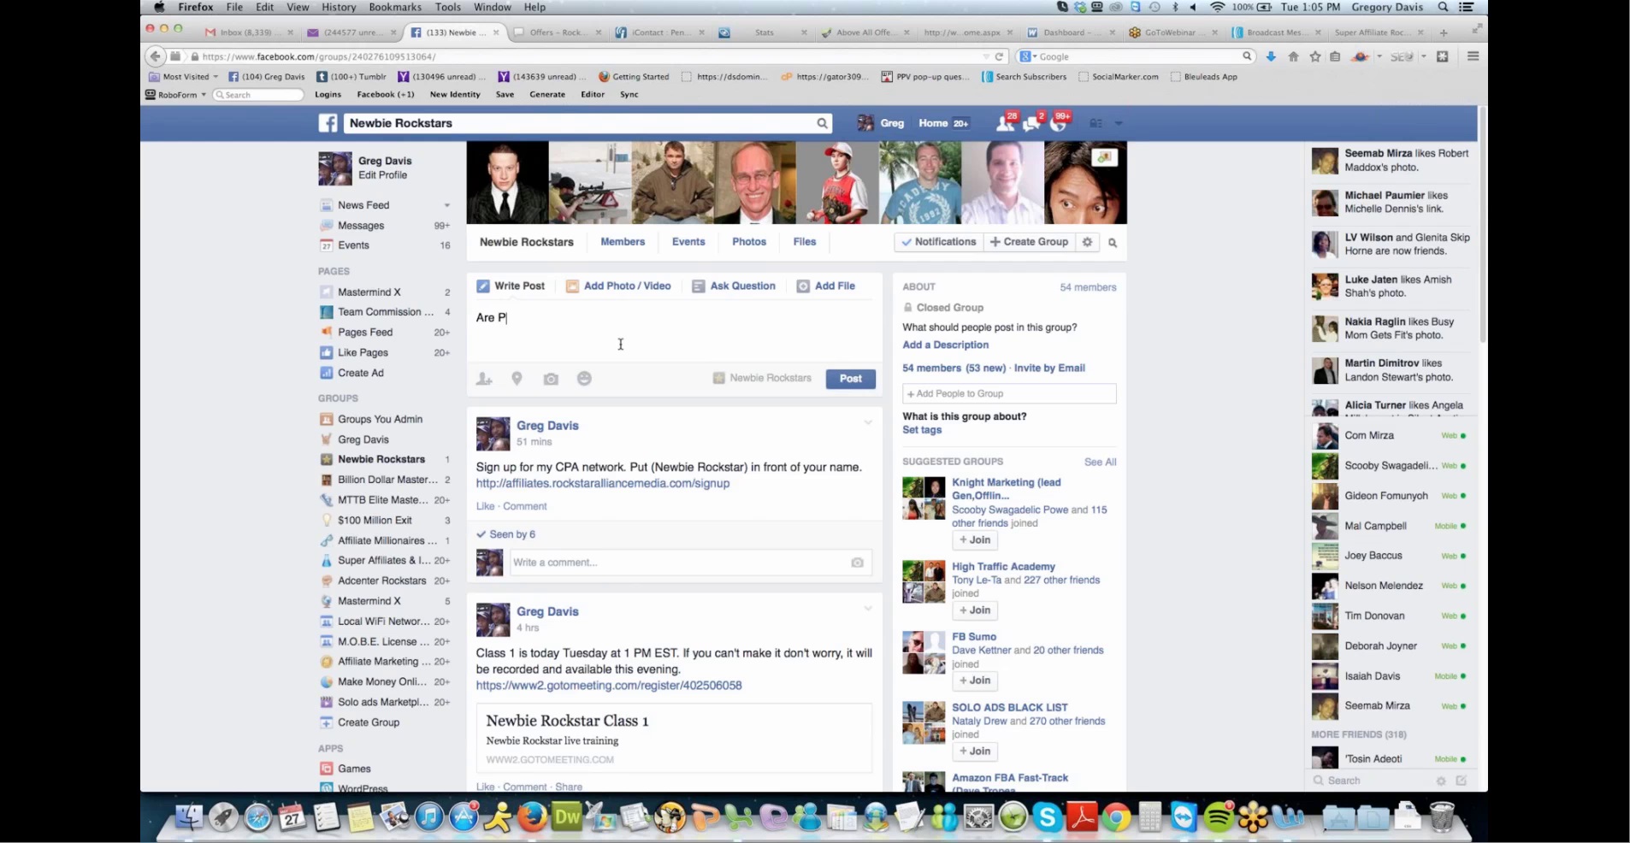
Task: Click the Add People to Group field
Action: coord(1009,393)
